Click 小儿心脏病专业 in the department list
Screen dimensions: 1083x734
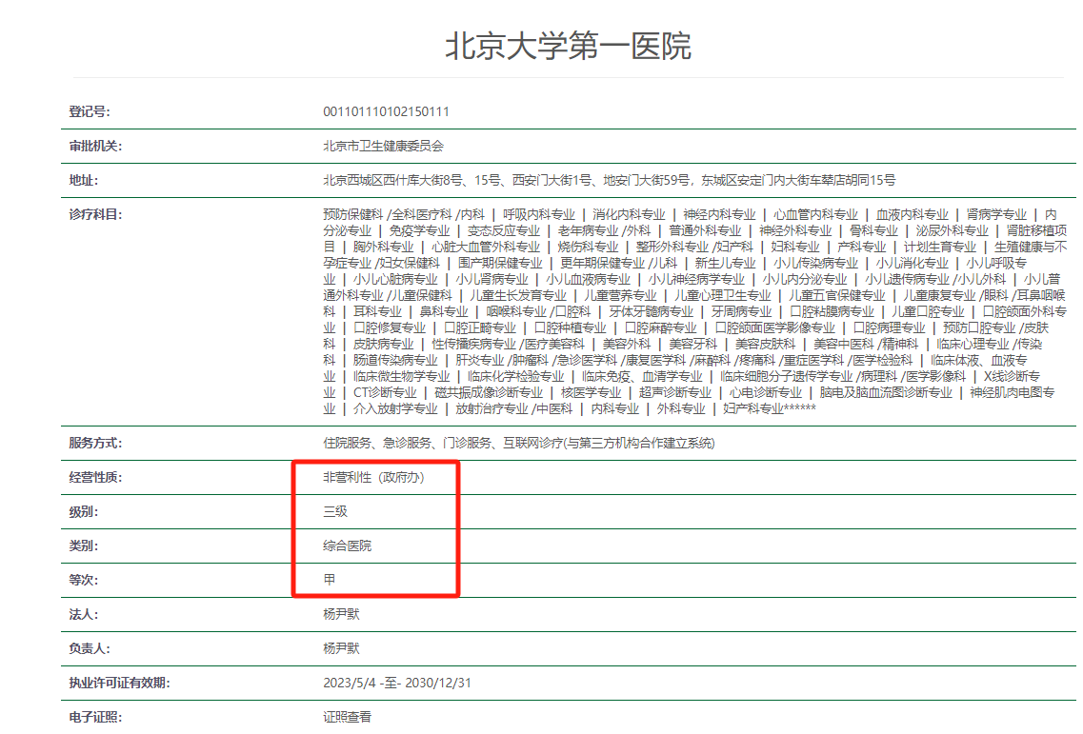pyautogui.click(x=395, y=280)
